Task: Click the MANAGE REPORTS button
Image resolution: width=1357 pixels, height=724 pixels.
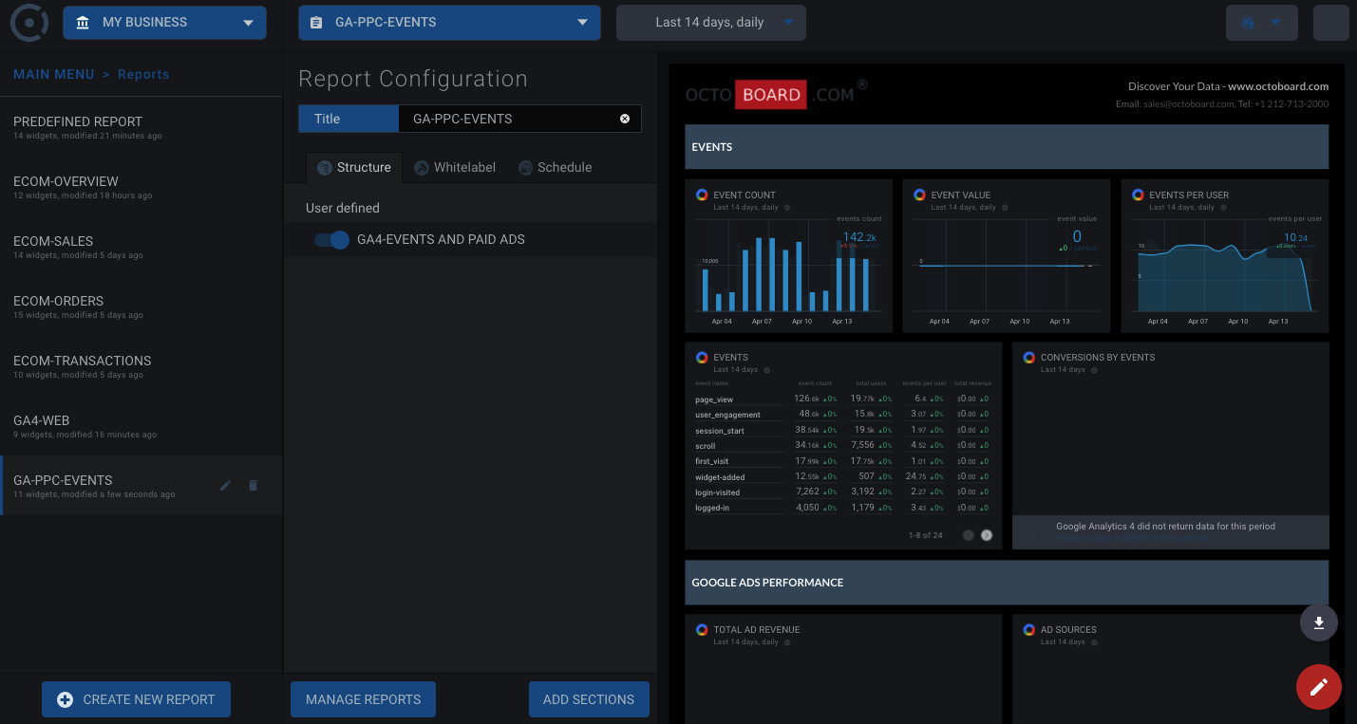Action: pos(363,699)
